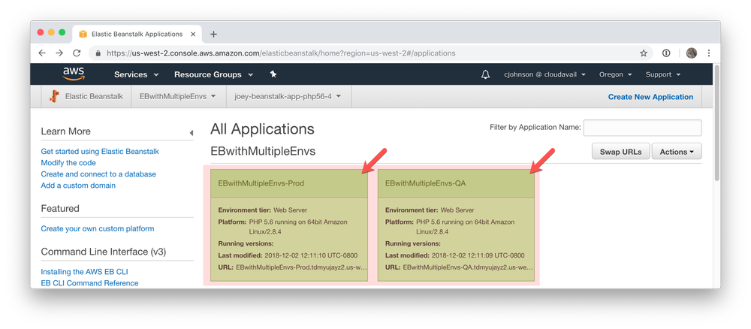Viewport: 751px width, 329px height.
Task: Expand the Services dropdown
Action: point(136,74)
